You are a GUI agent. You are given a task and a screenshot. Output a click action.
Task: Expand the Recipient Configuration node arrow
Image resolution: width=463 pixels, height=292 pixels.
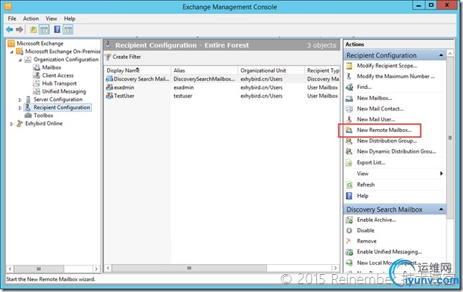[20, 108]
